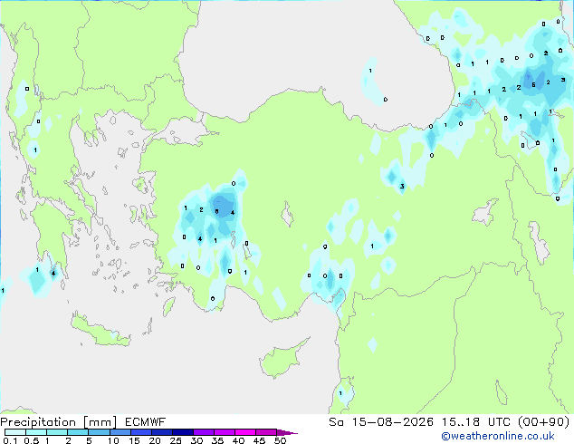Select the 30–35 mm purple swatch
The width and height of the screenshot is (574, 444).
pyautogui.click(x=203, y=432)
